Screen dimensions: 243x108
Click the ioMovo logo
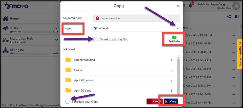click(16, 6)
